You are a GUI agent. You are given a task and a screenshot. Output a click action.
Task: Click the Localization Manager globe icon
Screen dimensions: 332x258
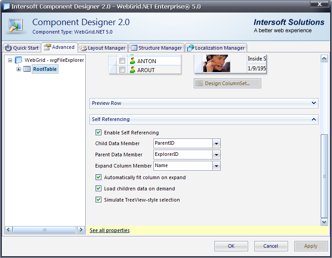click(x=191, y=48)
